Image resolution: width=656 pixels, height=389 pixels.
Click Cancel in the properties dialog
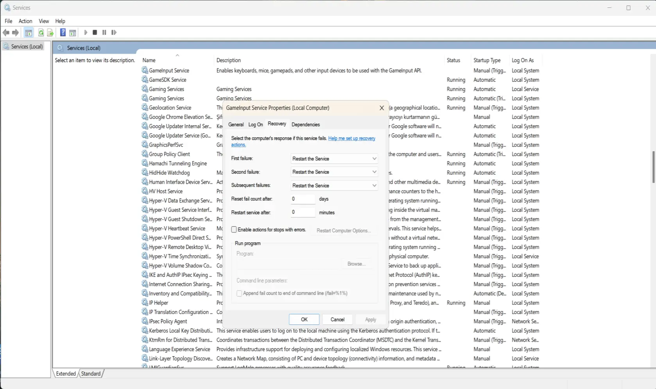[x=337, y=319]
